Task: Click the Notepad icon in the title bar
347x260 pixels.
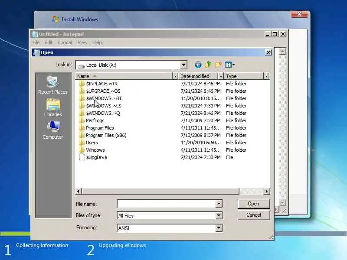Action: click(x=35, y=34)
